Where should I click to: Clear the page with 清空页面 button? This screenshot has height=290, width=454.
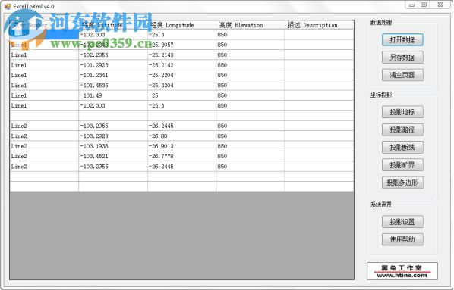click(x=402, y=75)
